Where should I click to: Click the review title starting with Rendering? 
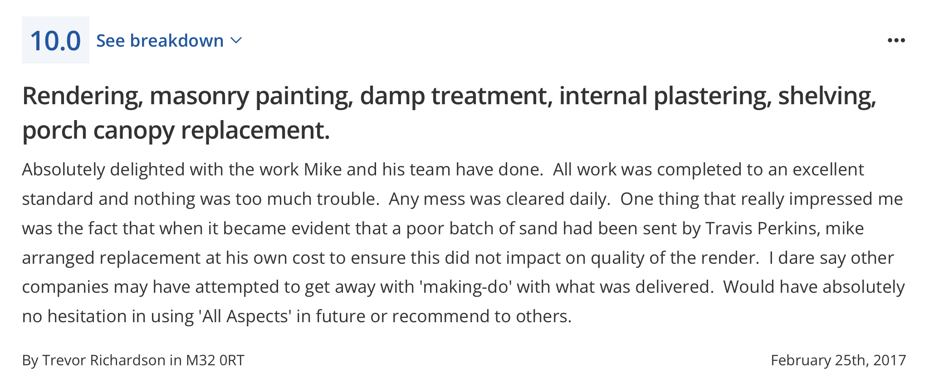(449, 113)
